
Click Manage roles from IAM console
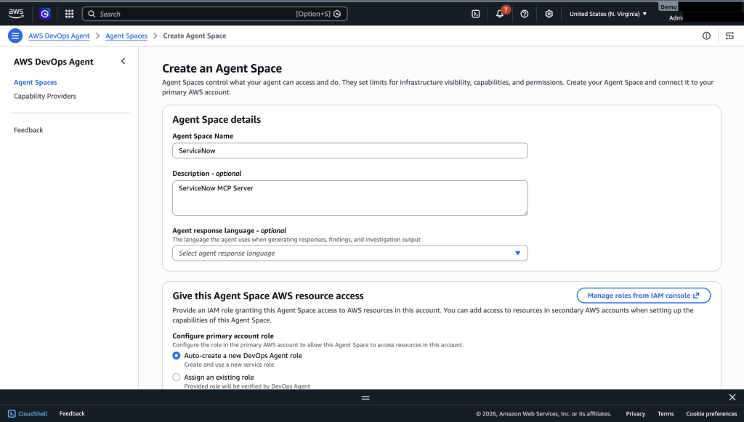(644, 296)
